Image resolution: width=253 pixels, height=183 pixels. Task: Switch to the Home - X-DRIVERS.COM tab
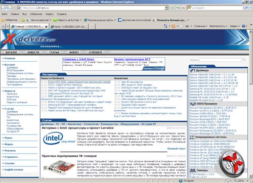pos(69,27)
